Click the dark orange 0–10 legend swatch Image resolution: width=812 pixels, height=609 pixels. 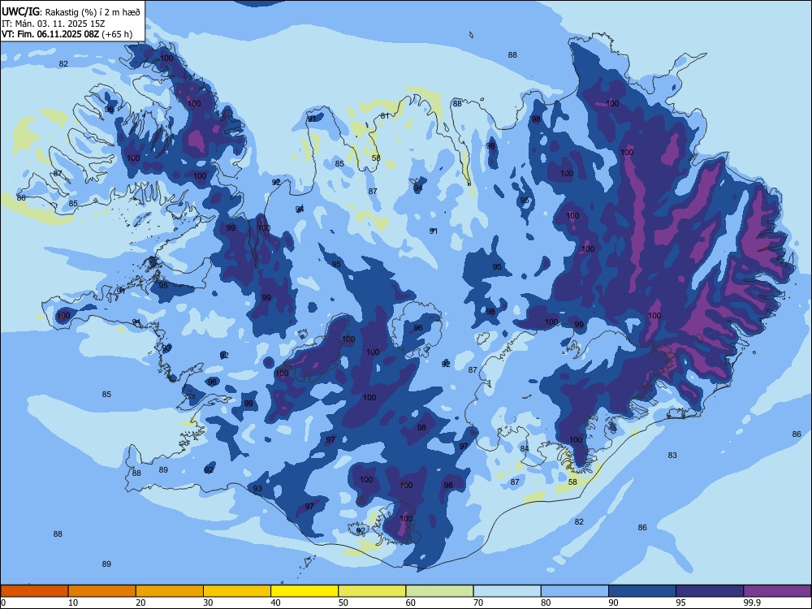tap(34, 591)
